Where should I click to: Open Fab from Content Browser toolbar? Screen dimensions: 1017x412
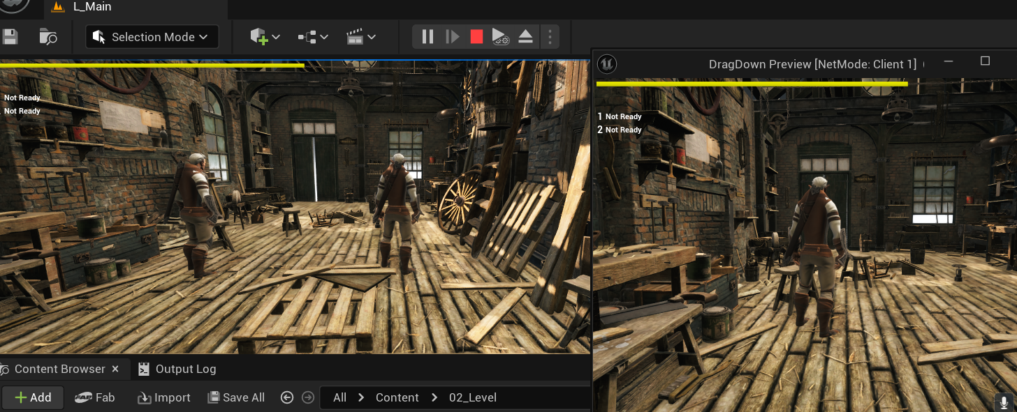95,397
